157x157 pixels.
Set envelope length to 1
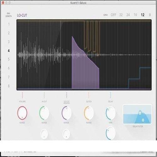[x=9, y=24]
